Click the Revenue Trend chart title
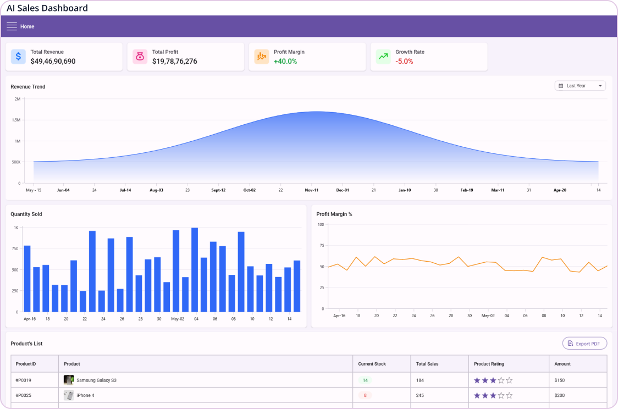Screen dimensions: 618x409 [x=28, y=87]
